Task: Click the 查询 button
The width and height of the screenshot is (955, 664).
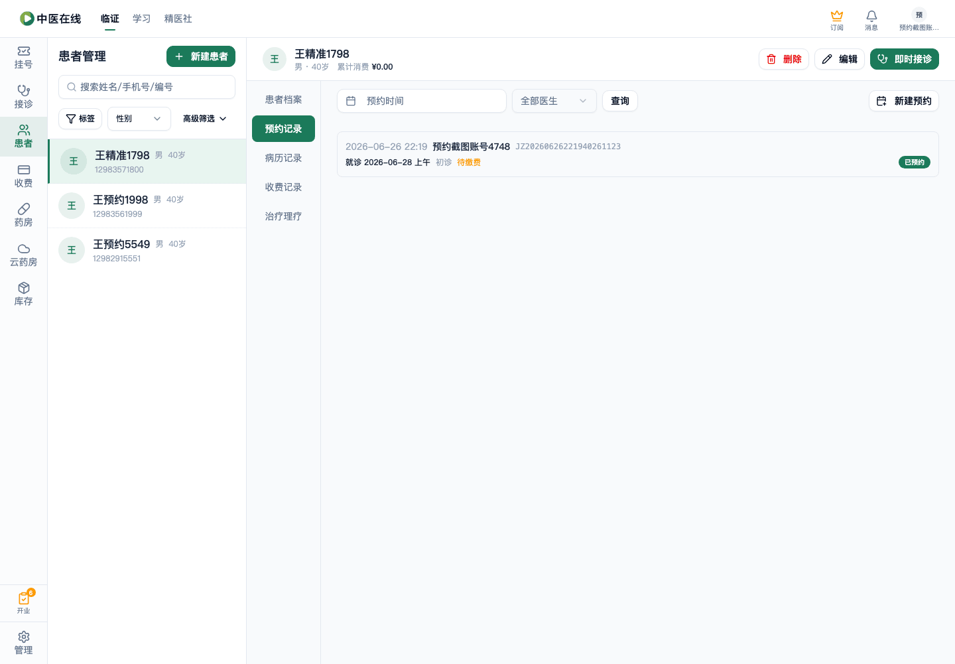Action: pyautogui.click(x=620, y=101)
